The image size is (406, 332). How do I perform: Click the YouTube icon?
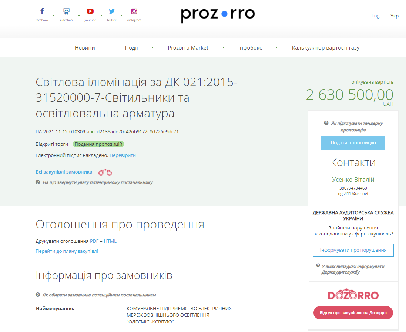[x=90, y=11]
